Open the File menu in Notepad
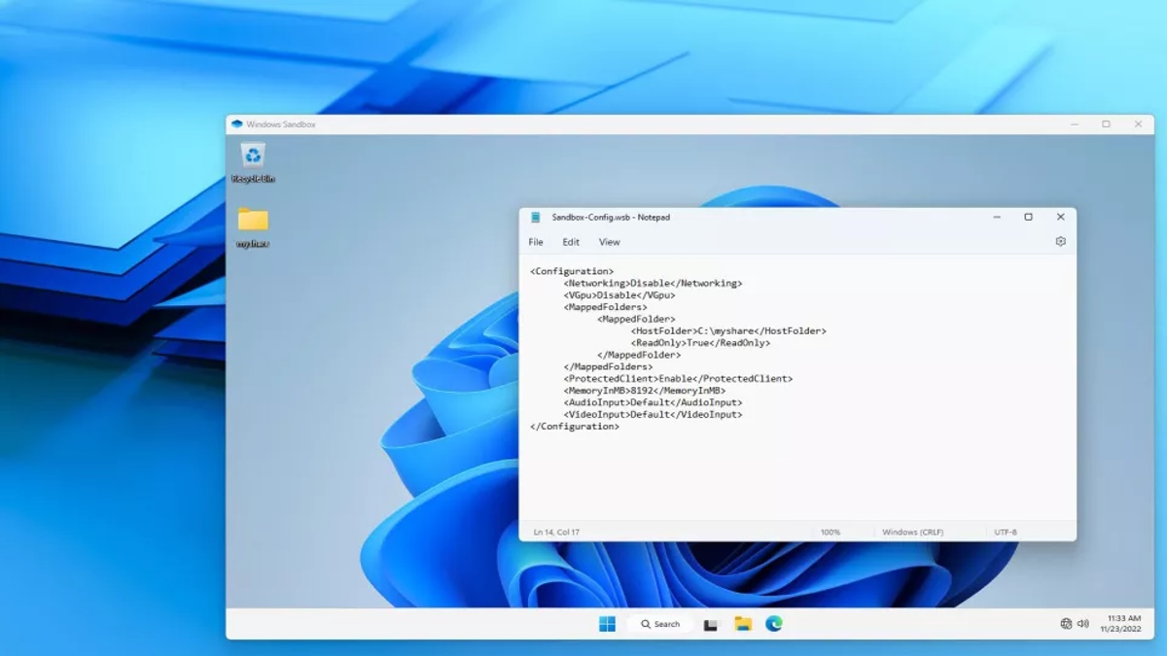Viewport: 1167px width, 656px height. click(536, 242)
